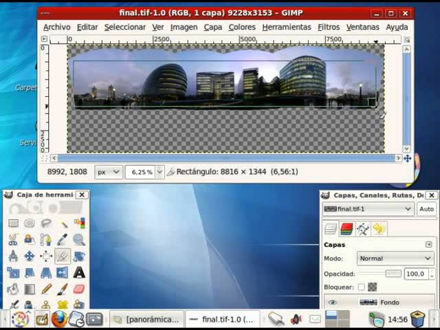Image resolution: width=440 pixels, height=330 pixels.
Task: Select the Ellipse Select tool
Action: coord(30,223)
